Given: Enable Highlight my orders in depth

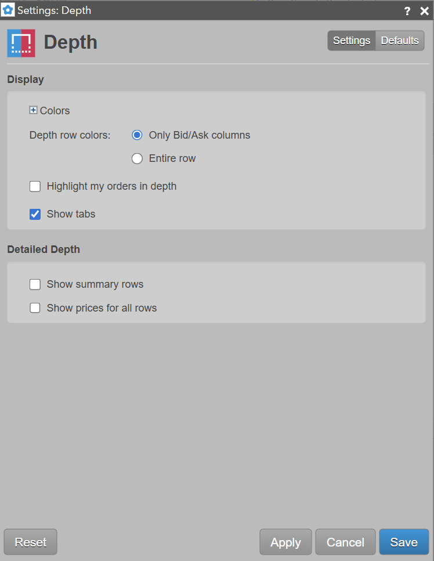Looking at the screenshot, I should (35, 186).
